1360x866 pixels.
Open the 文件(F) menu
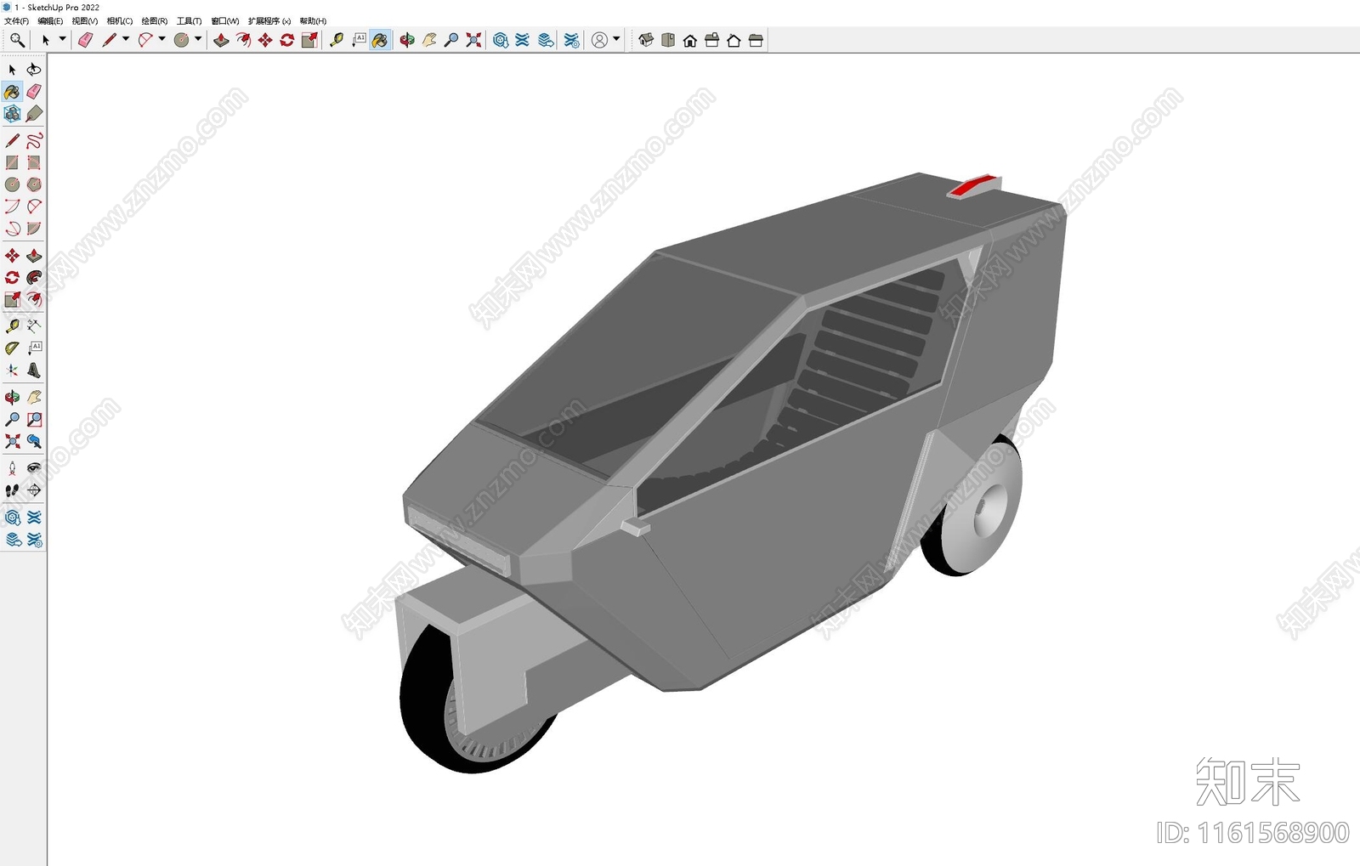16,21
